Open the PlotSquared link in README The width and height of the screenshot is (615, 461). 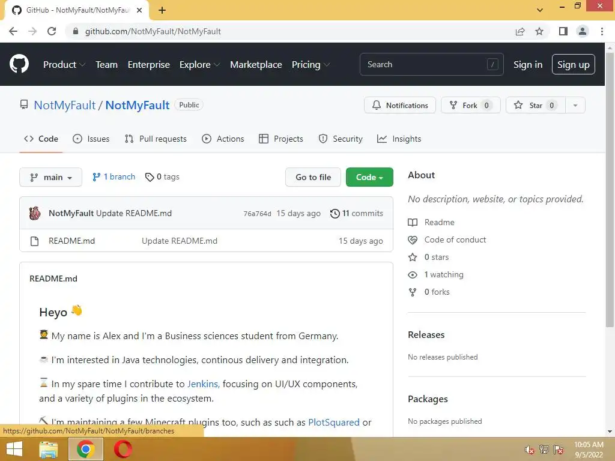[334, 422]
